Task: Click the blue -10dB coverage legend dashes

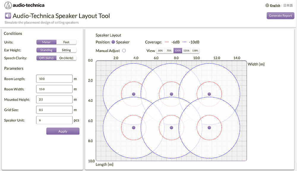Action: coord(184,42)
